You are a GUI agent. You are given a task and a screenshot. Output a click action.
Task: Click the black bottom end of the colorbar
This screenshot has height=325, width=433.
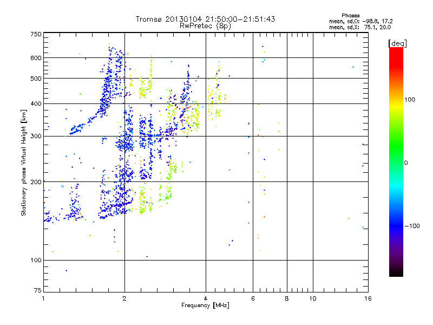pyautogui.click(x=396, y=274)
